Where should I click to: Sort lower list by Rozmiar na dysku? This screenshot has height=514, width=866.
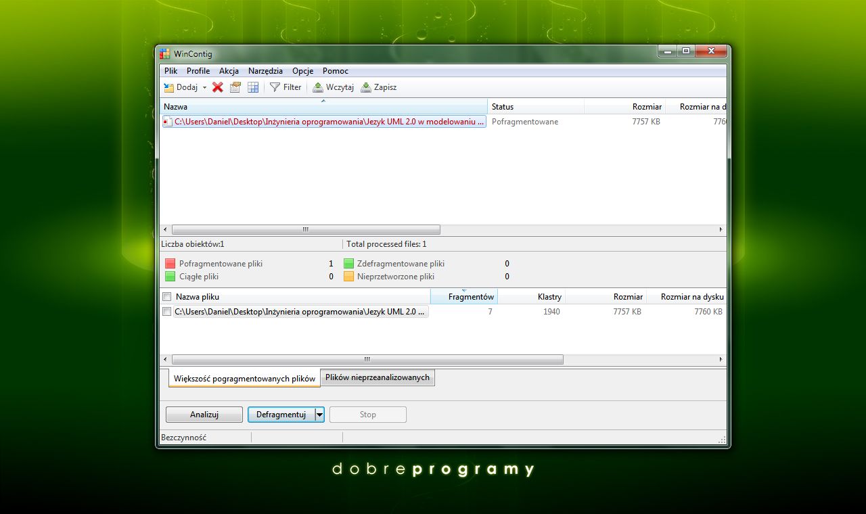click(x=687, y=296)
